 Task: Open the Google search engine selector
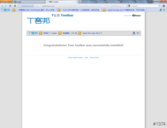[x=129, y=6]
